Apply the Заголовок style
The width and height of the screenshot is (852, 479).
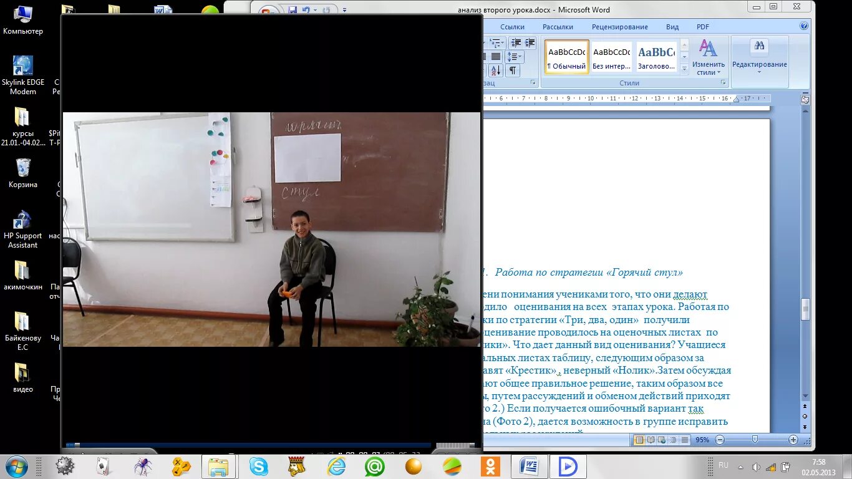click(655, 56)
